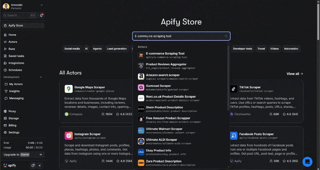Image resolution: width=320 pixels, height=170 pixels.
Task: Select Travel category chip
Action: (x=261, y=49)
